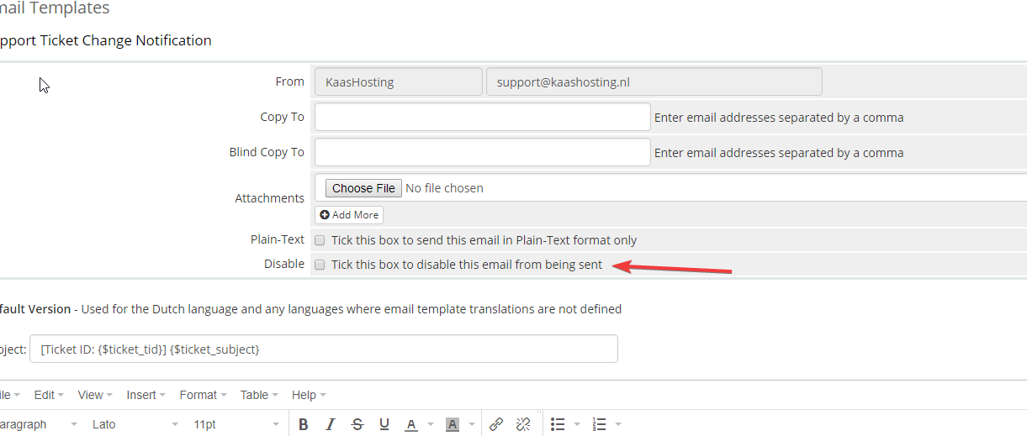Expand the text color dropdown arrow
1027x436 pixels.
click(429, 424)
